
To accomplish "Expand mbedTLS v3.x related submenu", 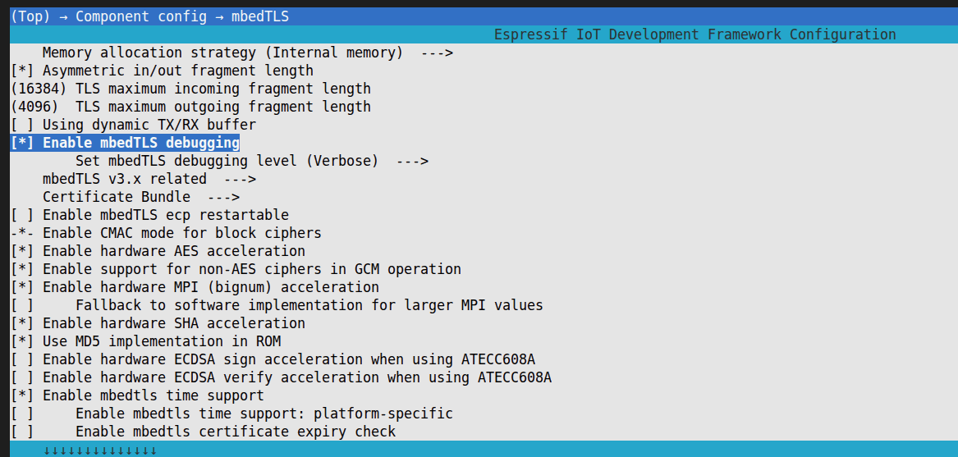I will coord(149,179).
